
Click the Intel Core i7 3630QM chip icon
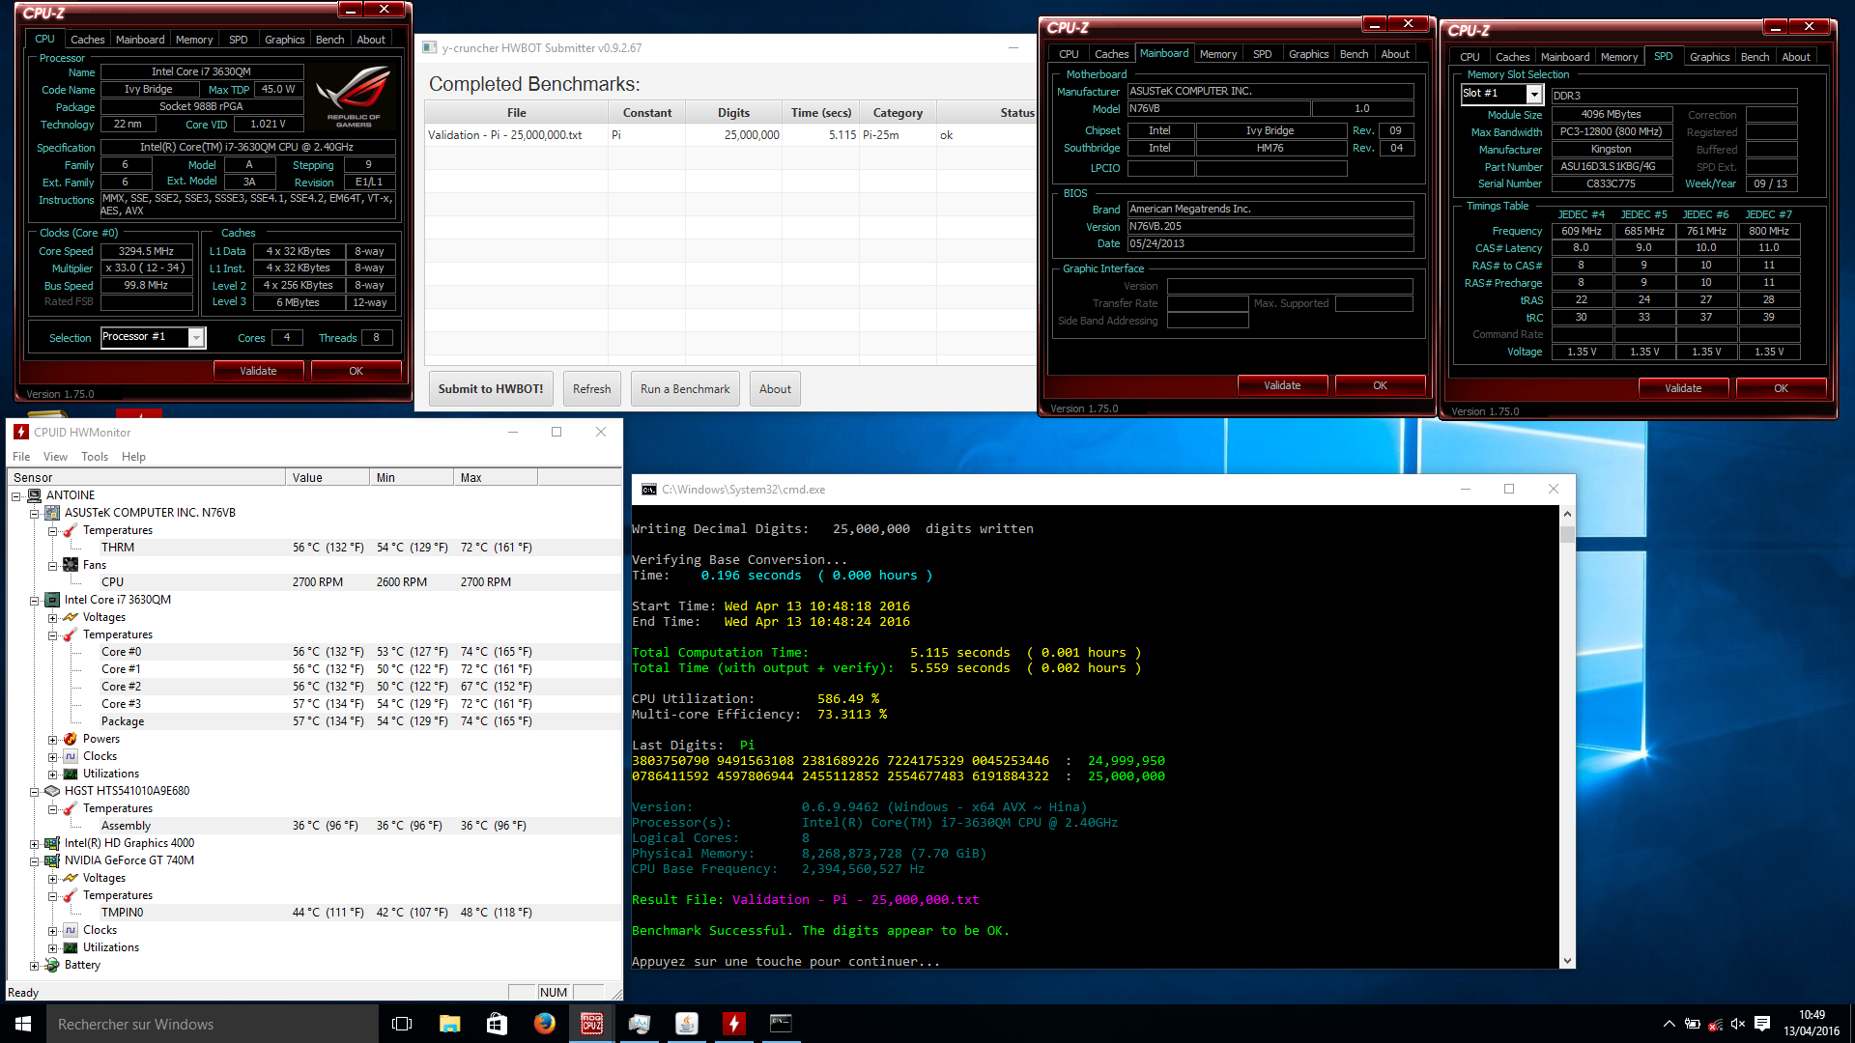[52, 600]
